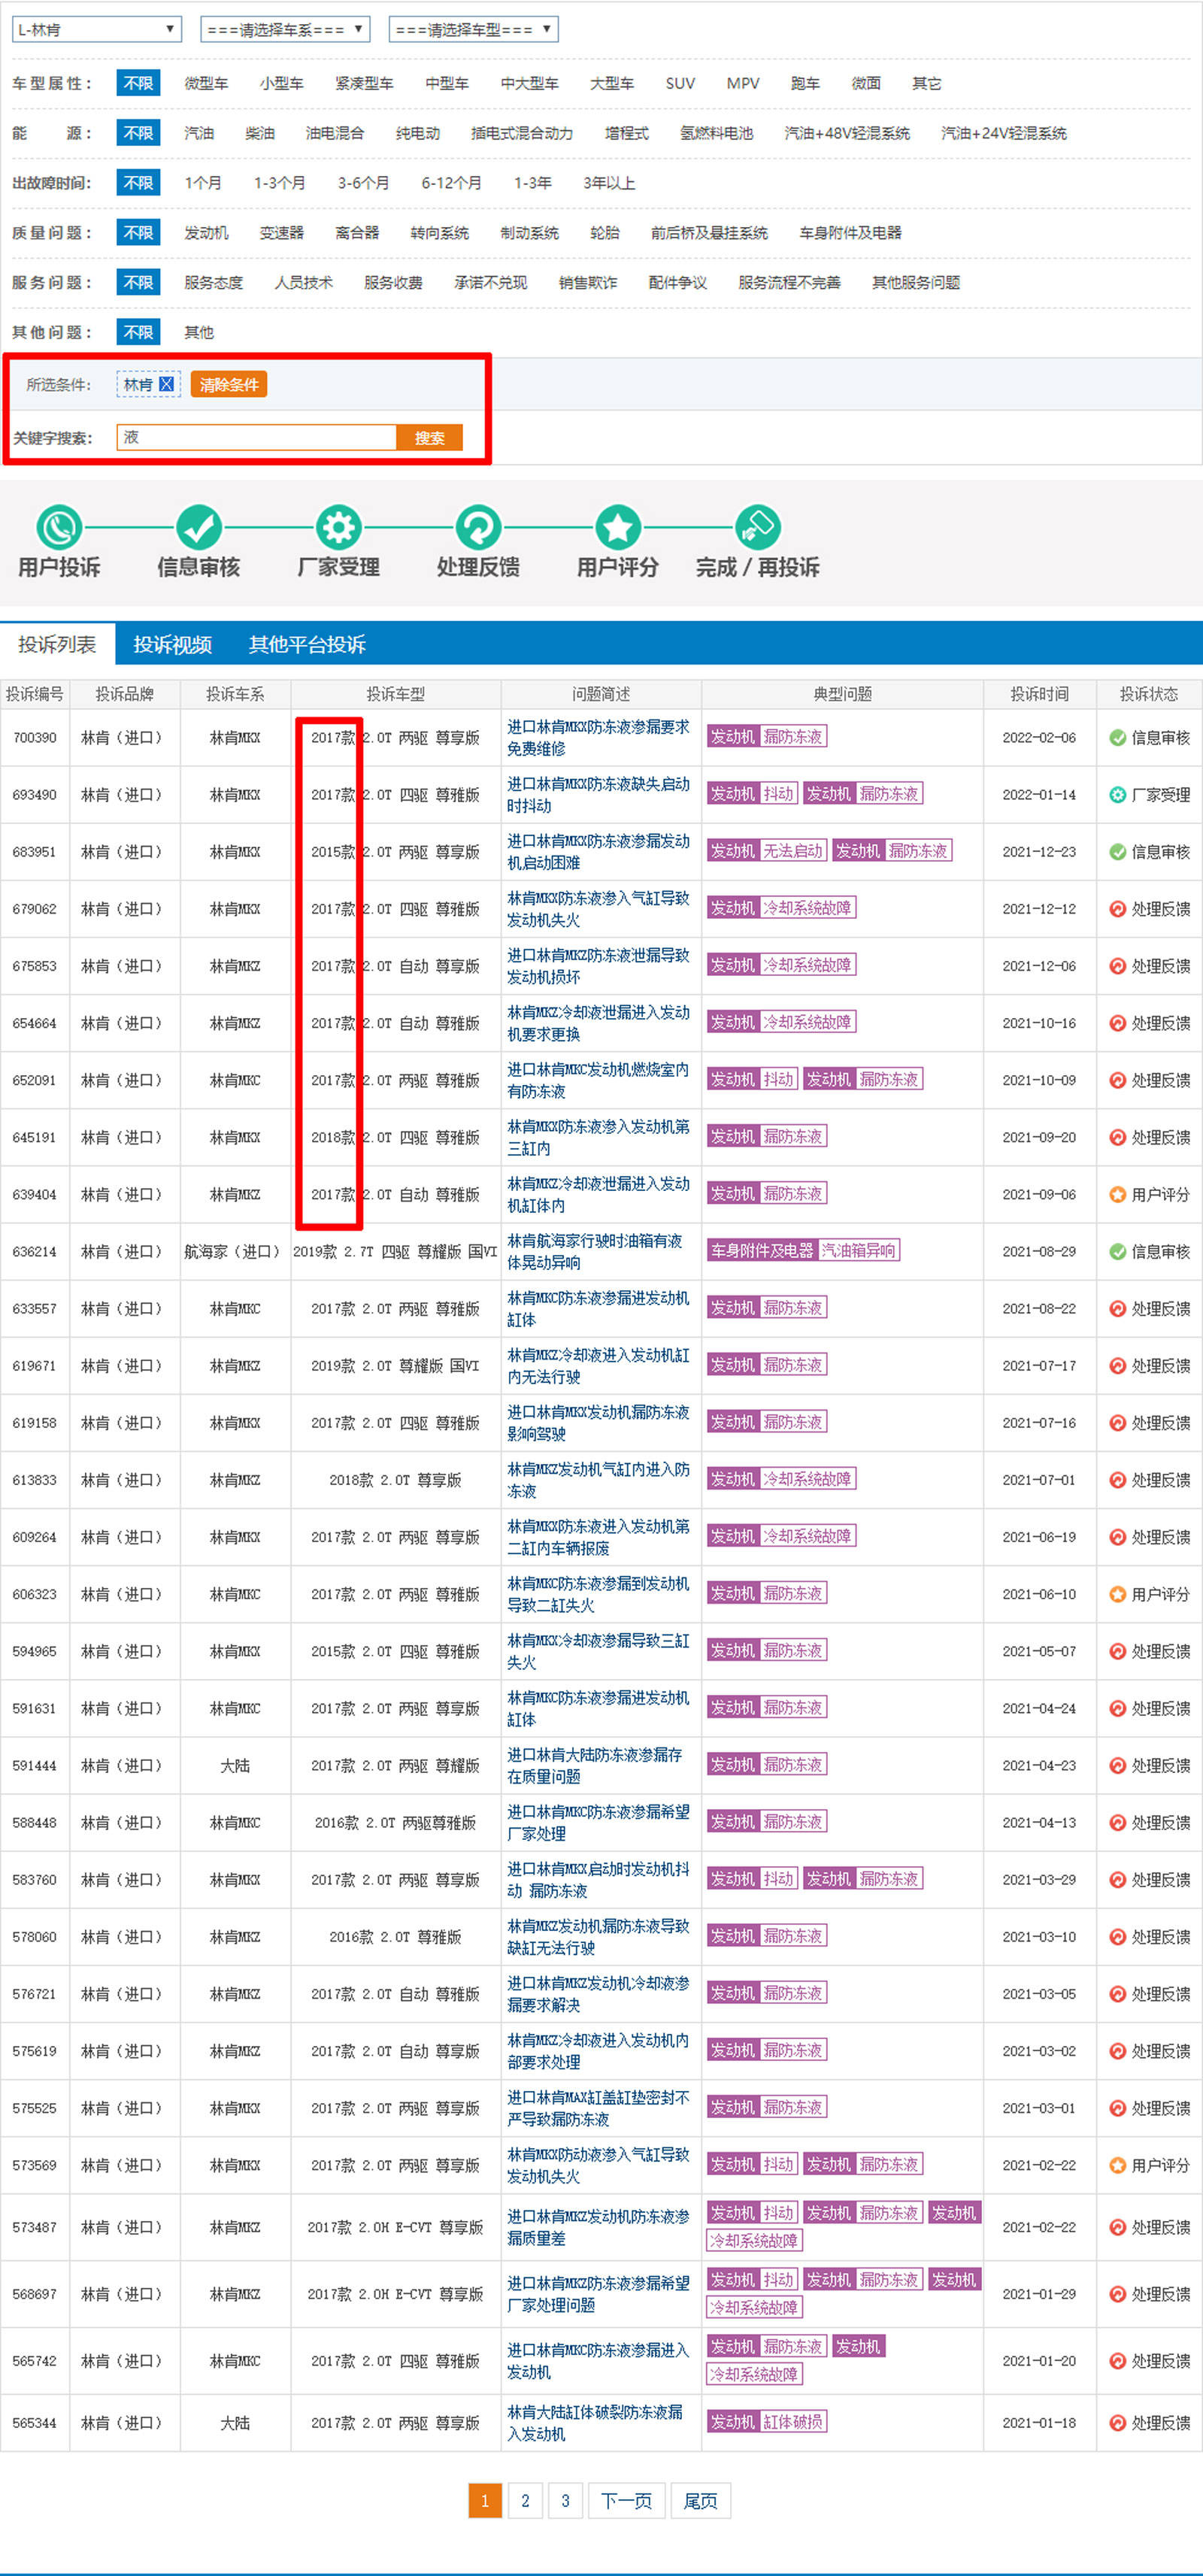Filter by 汽油+48V轻混系统 energy
This screenshot has width=1203, height=2576.
[x=847, y=133]
